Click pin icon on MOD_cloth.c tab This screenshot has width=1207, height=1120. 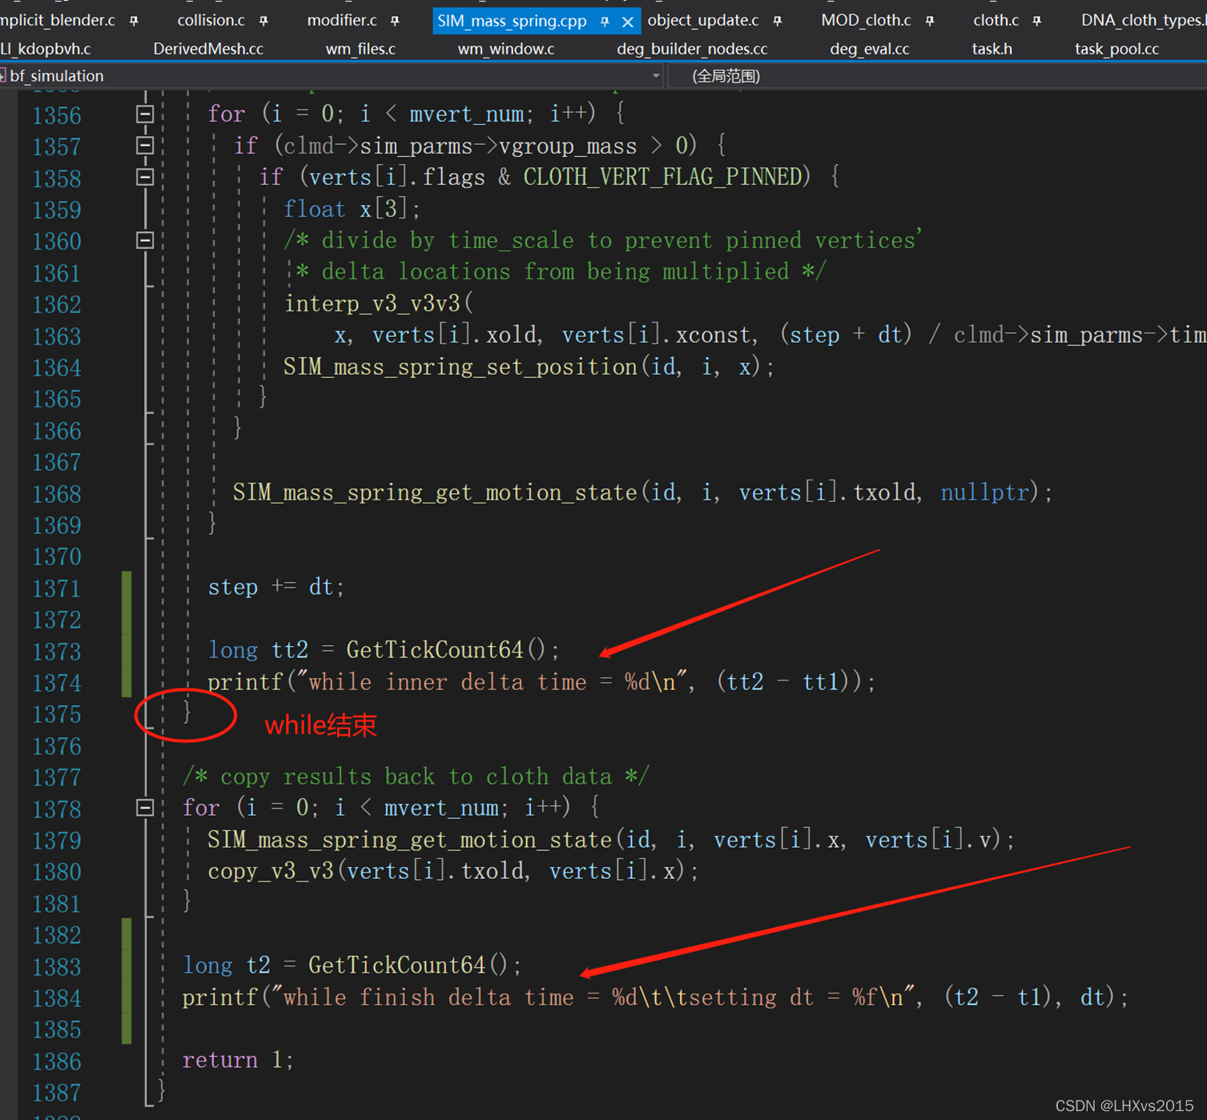coord(930,21)
